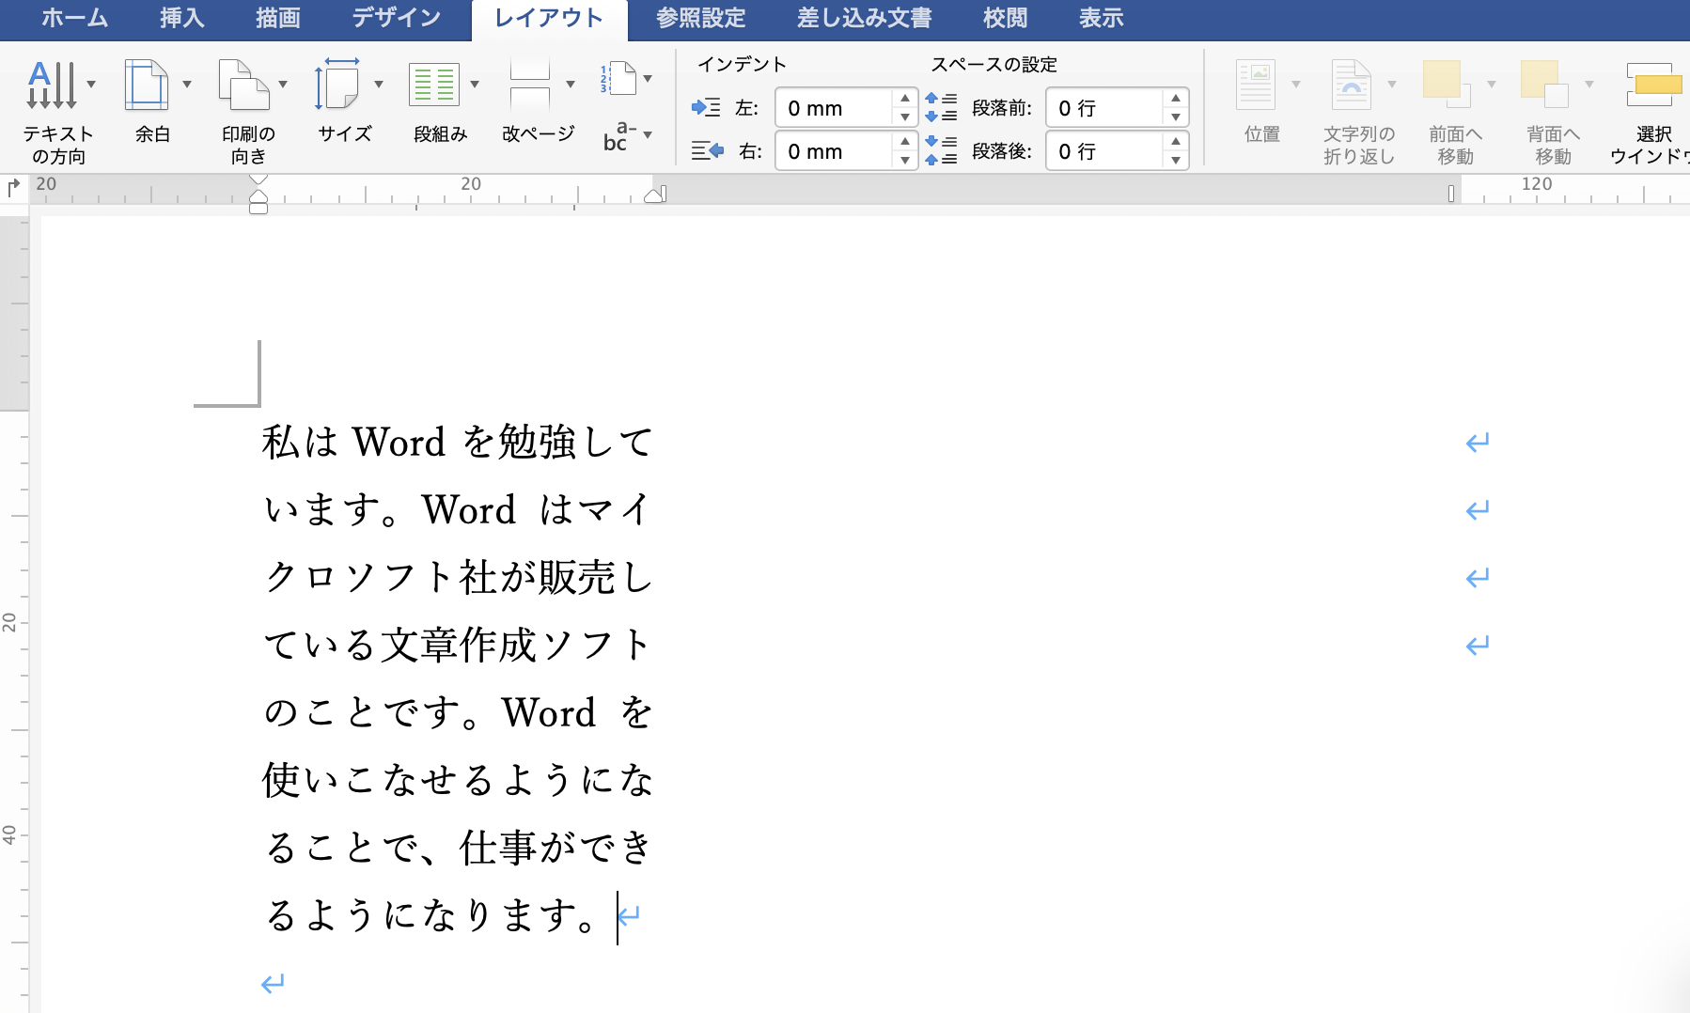Viewport: 1690px width, 1013px height.
Task: Open the Text Direction (テキストの方向) tool
Action: [x=52, y=85]
